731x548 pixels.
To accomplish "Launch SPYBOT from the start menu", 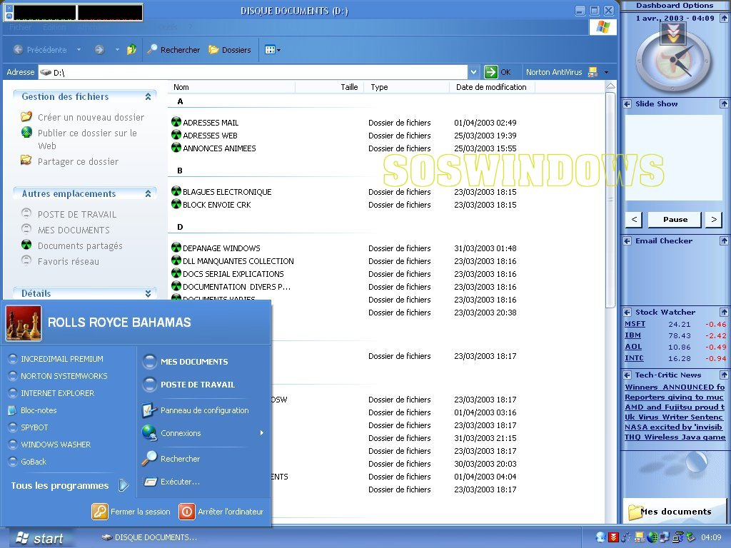I will click(x=34, y=427).
